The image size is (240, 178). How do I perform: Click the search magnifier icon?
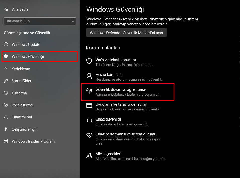72,21
